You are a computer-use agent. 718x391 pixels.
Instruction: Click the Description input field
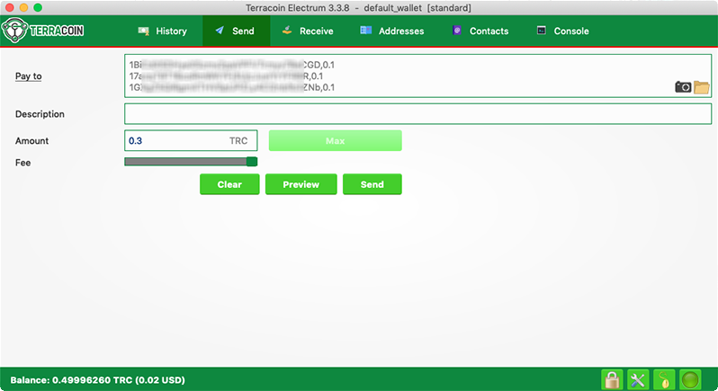(417, 114)
